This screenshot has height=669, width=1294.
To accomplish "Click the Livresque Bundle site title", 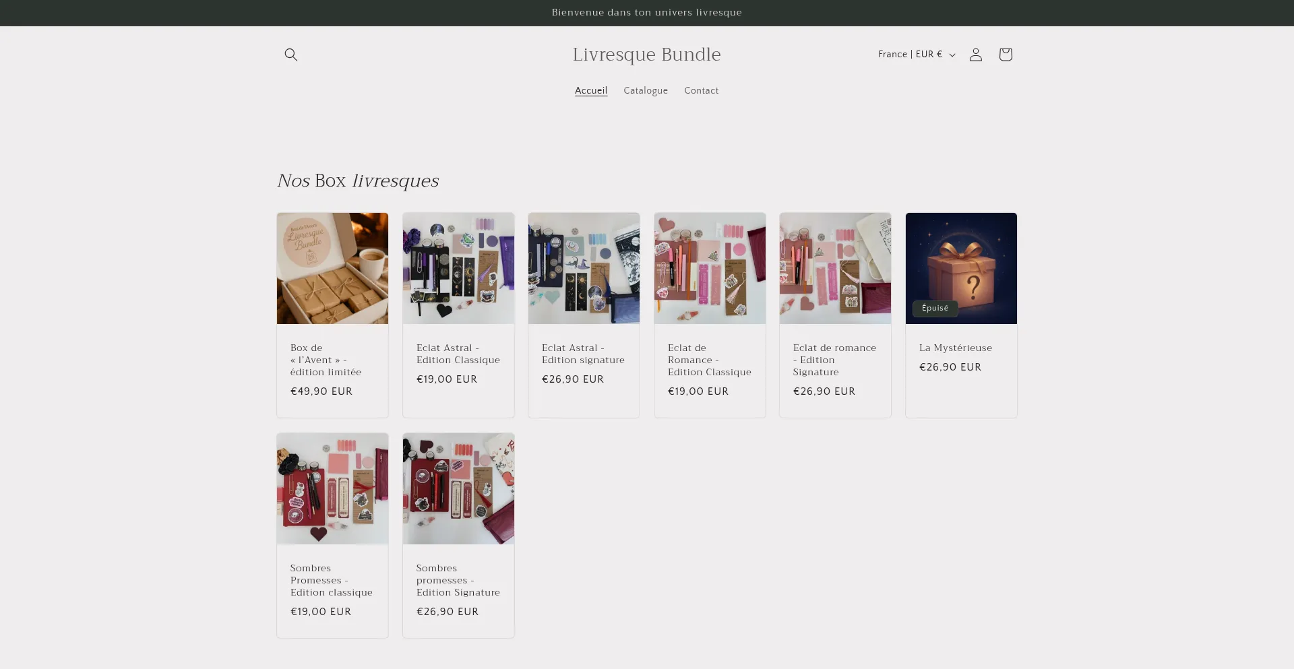I will pyautogui.click(x=646, y=55).
